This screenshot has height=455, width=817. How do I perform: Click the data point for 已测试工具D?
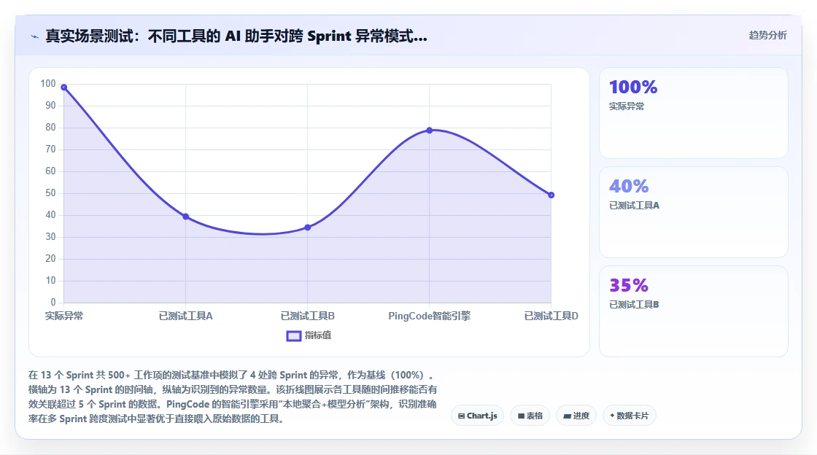(551, 195)
